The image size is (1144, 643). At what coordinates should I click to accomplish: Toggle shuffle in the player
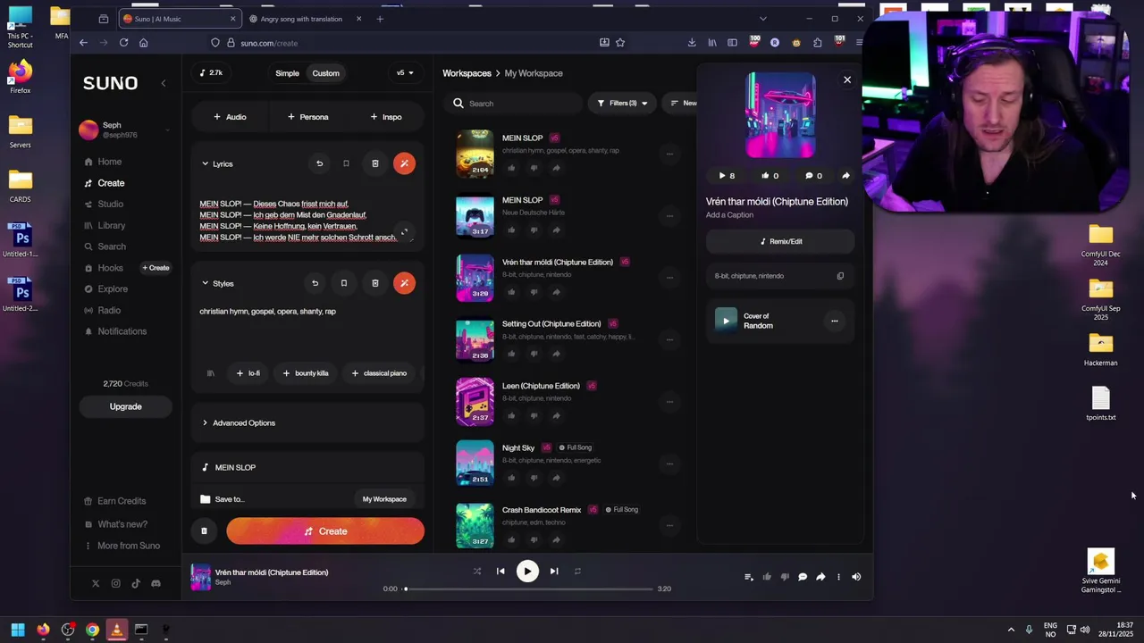click(x=476, y=572)
